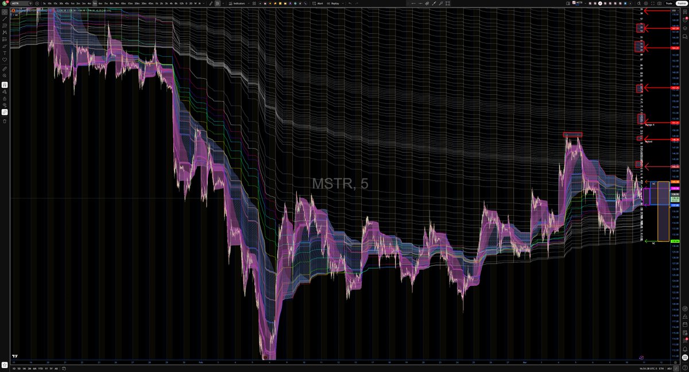Open the heart-shaped Icons tool

pos(5,60)
